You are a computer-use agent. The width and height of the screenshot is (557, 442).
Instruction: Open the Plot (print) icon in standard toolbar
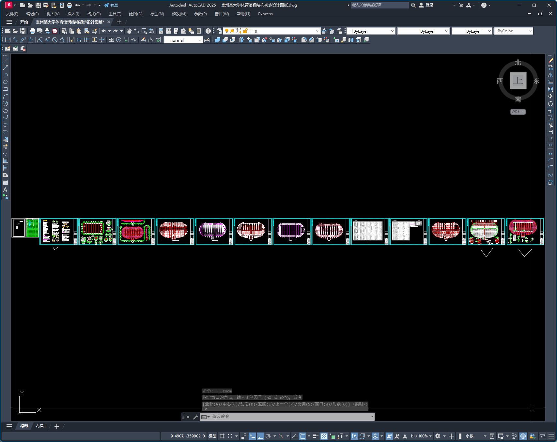click(32, 31)
